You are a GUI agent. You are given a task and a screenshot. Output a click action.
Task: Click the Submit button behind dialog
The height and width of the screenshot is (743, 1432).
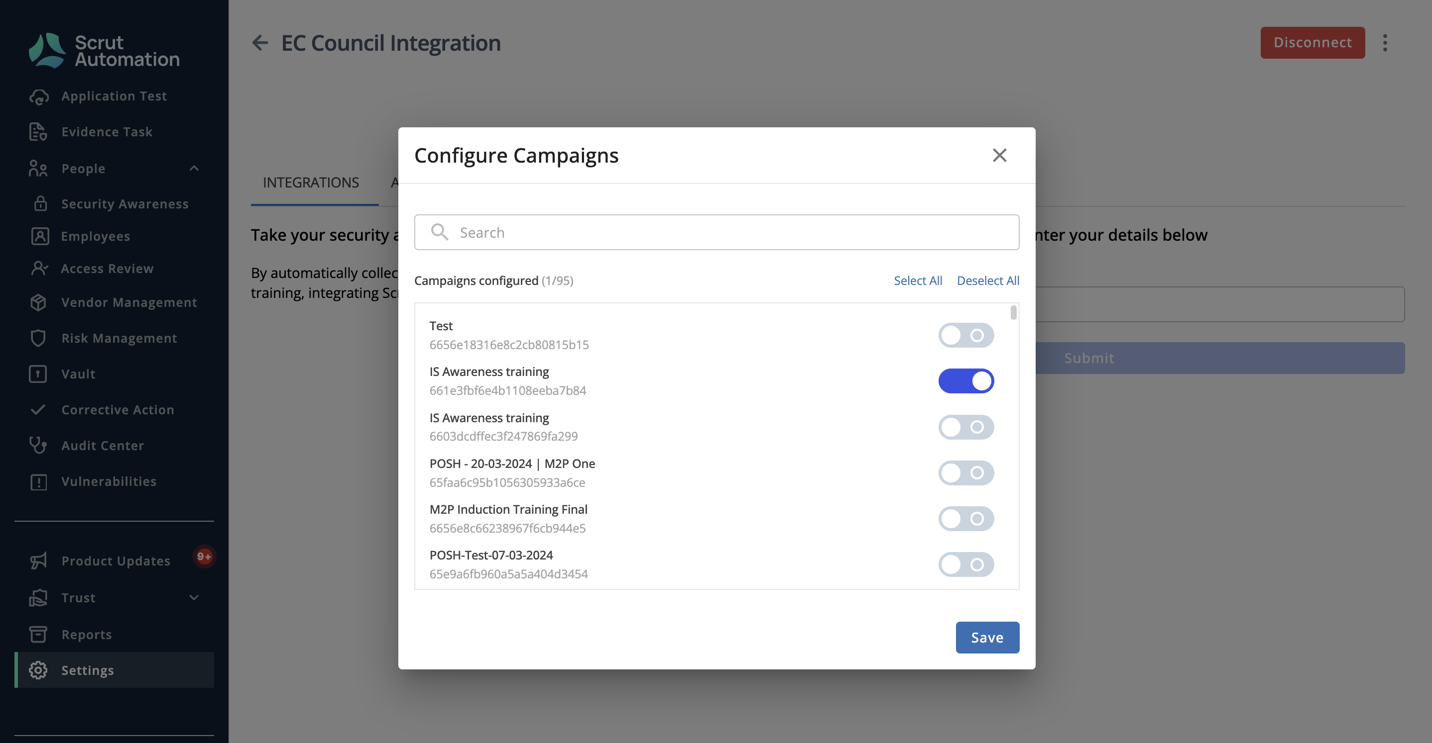pos(1220,358)
